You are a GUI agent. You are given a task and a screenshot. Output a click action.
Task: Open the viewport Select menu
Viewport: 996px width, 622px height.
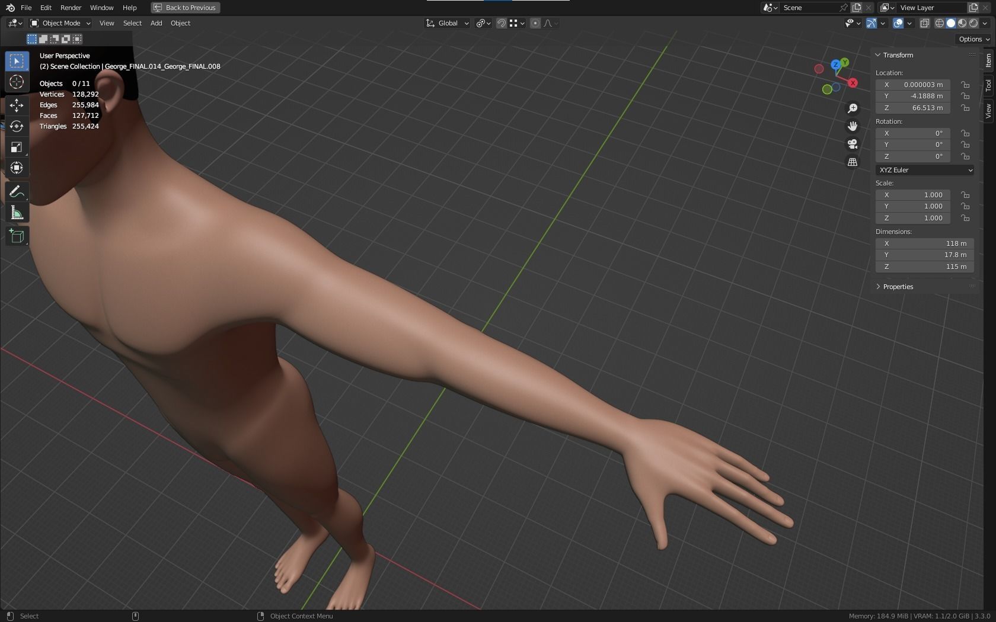click(x=132, y=23)
